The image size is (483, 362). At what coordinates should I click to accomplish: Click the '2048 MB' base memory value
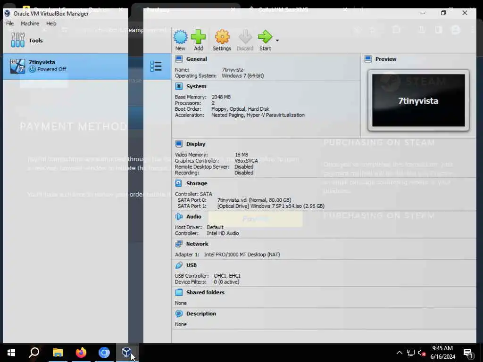click(221, 97)
